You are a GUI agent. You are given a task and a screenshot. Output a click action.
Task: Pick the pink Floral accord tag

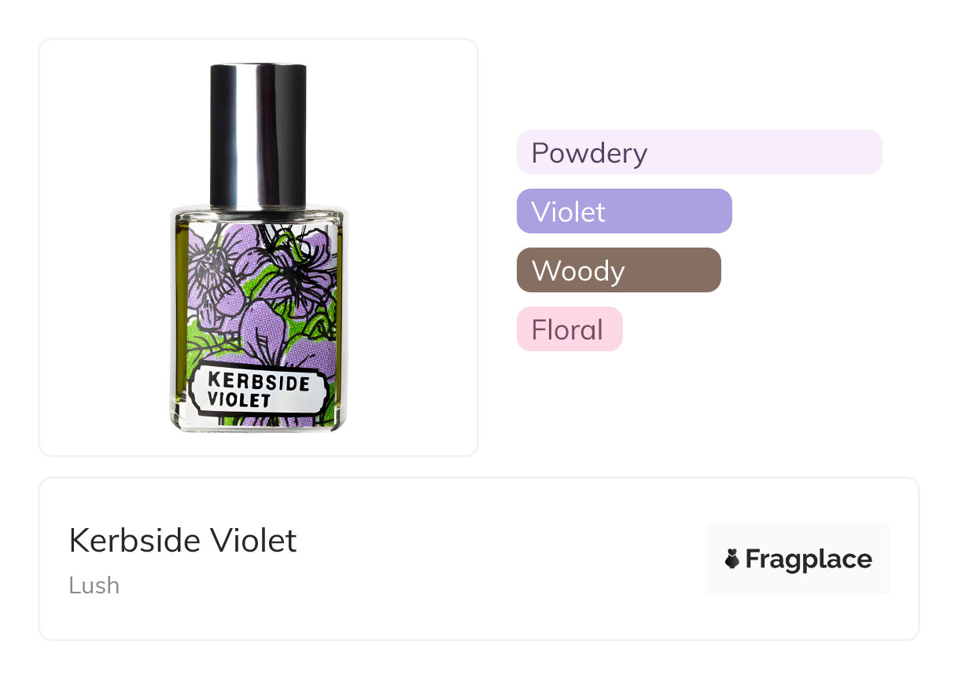pos(569,329)
